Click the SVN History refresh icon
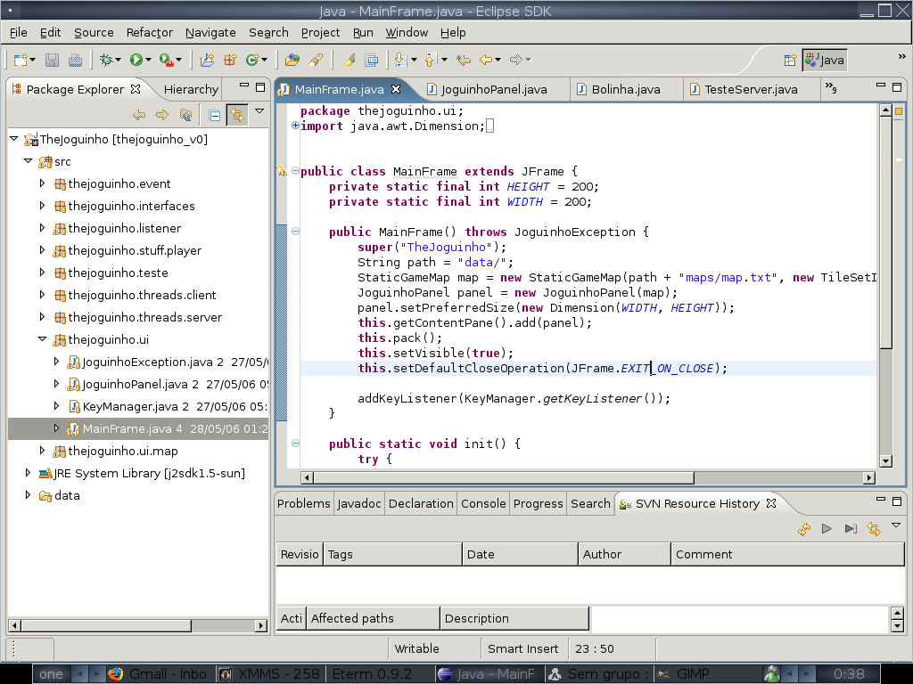Screen dimensions: 913x684 [804, 529]
